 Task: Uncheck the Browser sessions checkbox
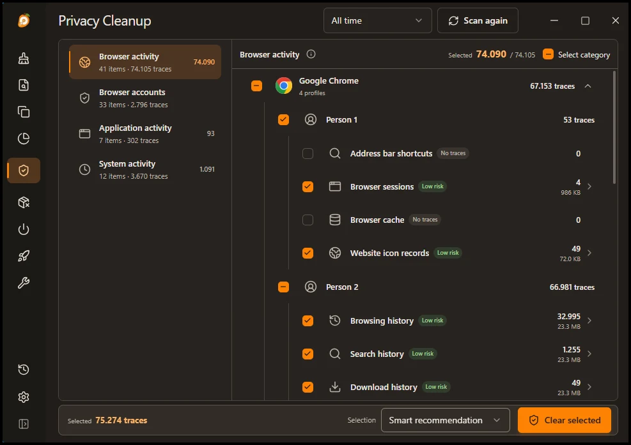pyautogui.click(x=308, y=186)
